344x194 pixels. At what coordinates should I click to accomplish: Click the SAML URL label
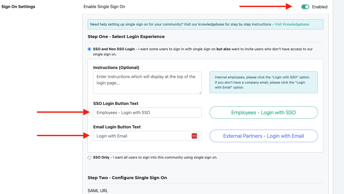[x=98, y=191]
